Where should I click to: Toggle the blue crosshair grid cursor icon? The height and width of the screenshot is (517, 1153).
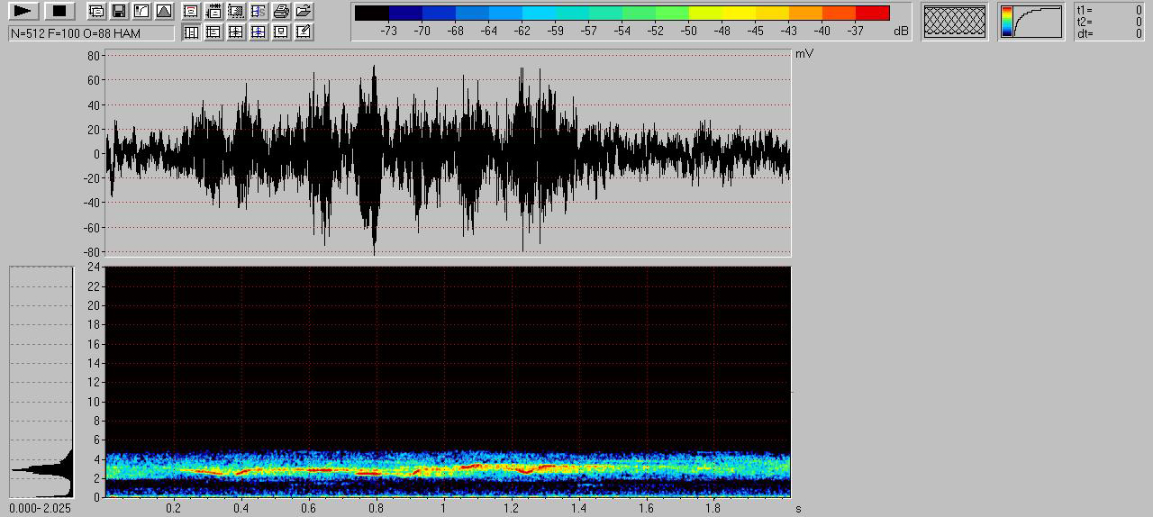(259, 32)
